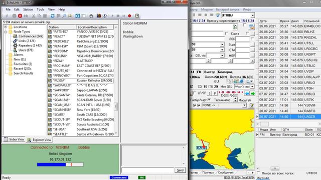The image size is (321, 180).
Task: Click the Cut scissors icon in EchoLink toolbar
Action: pyautogui.click(x=34, y=15)
